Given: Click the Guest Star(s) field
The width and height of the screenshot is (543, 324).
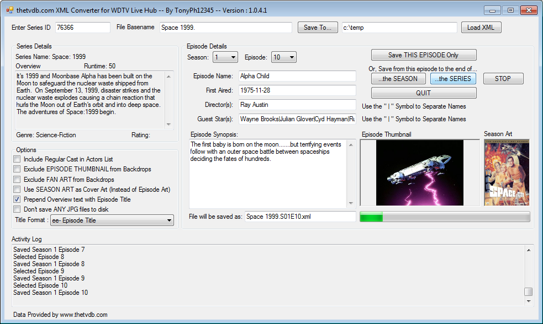Looking at the screenshot, I should tap(297, 119).
